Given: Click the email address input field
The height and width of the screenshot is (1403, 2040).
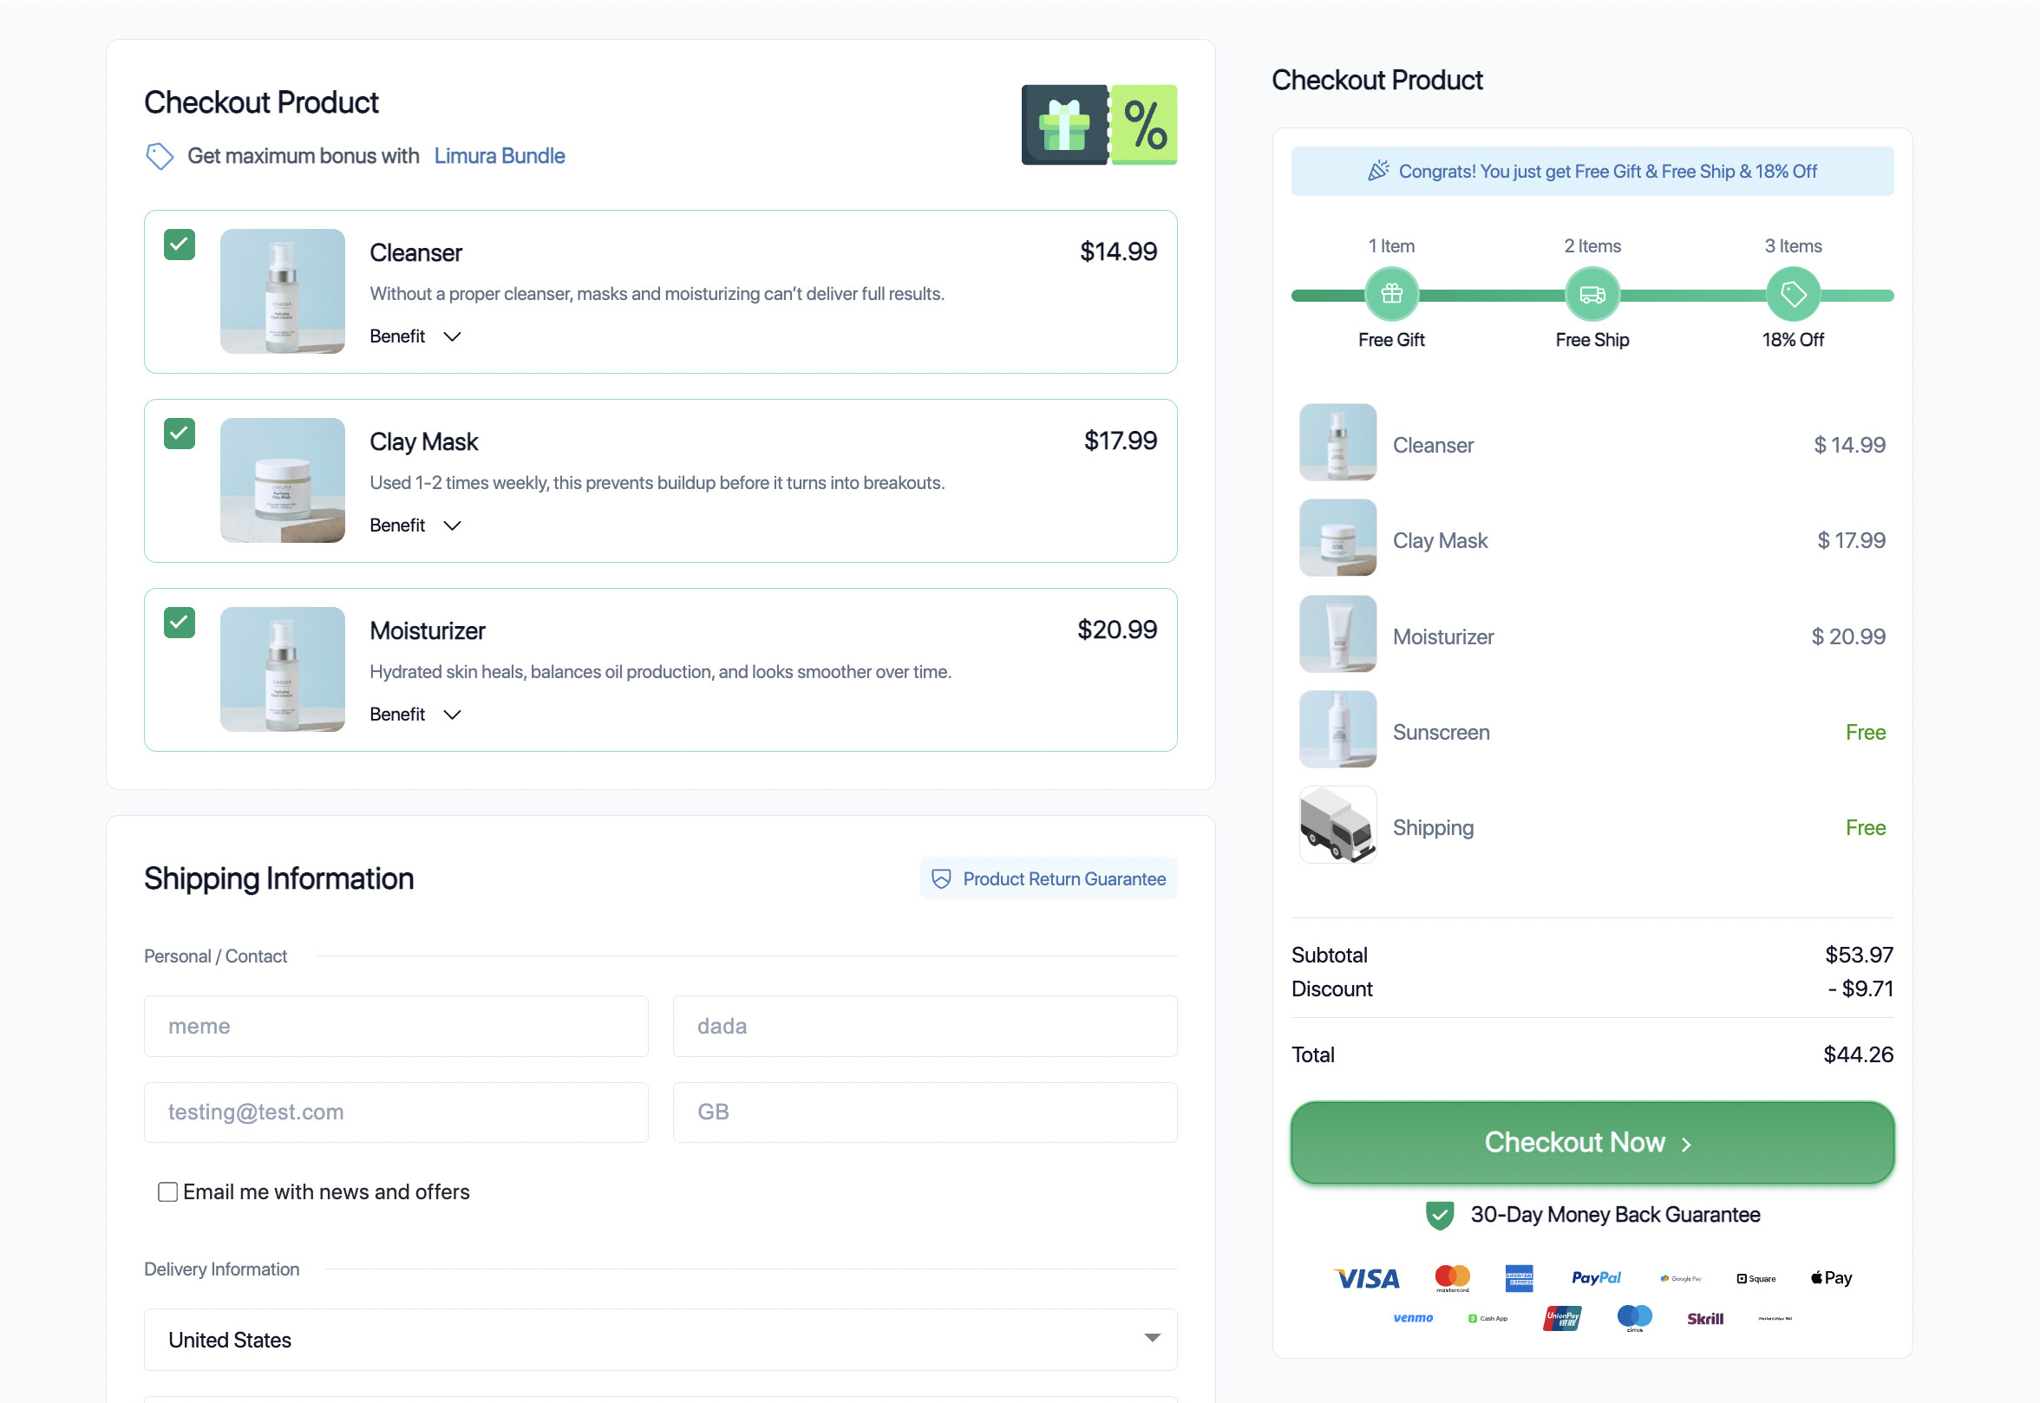Looking at the screenshot, I should [x=396, y=1112].
